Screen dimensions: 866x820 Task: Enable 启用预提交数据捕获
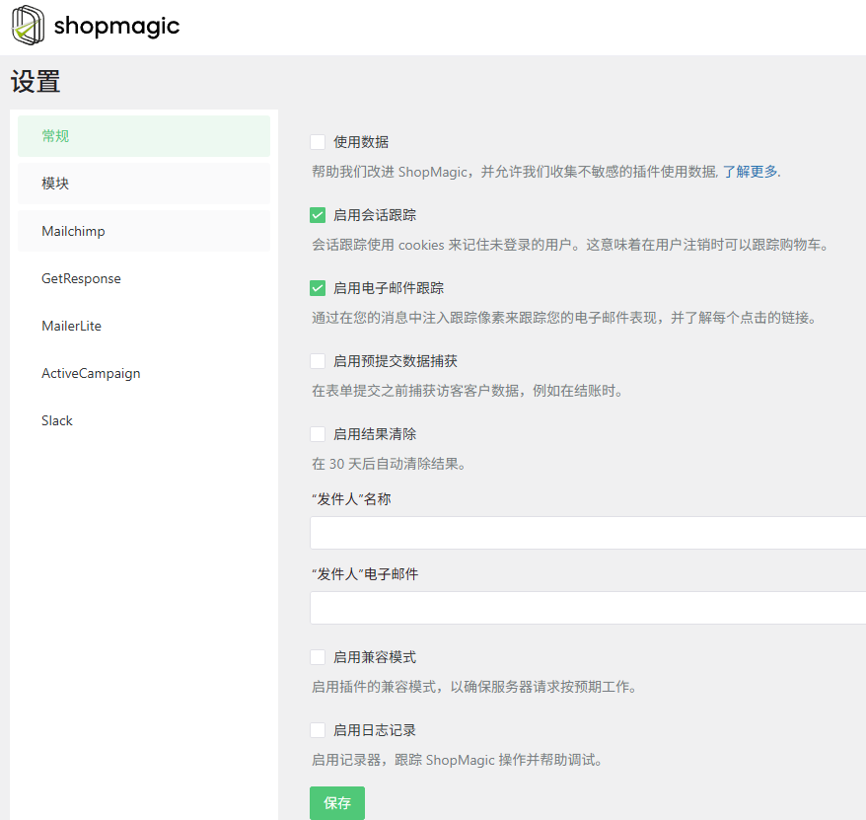[x=318, y=360]
